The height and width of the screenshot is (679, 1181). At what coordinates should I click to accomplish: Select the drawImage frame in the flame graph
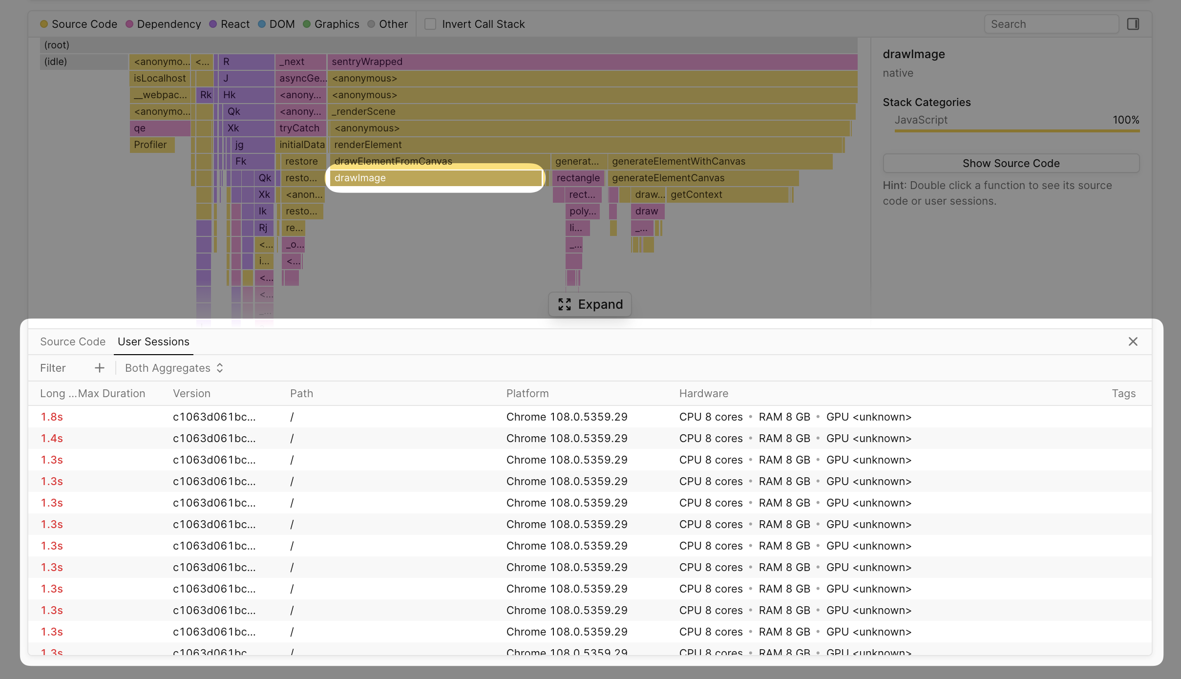tap(436, 178)
